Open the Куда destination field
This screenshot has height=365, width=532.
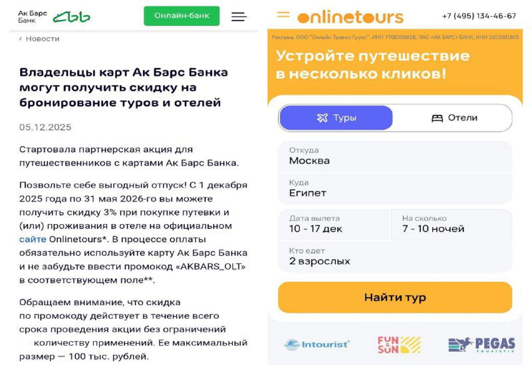coord(395,188)
